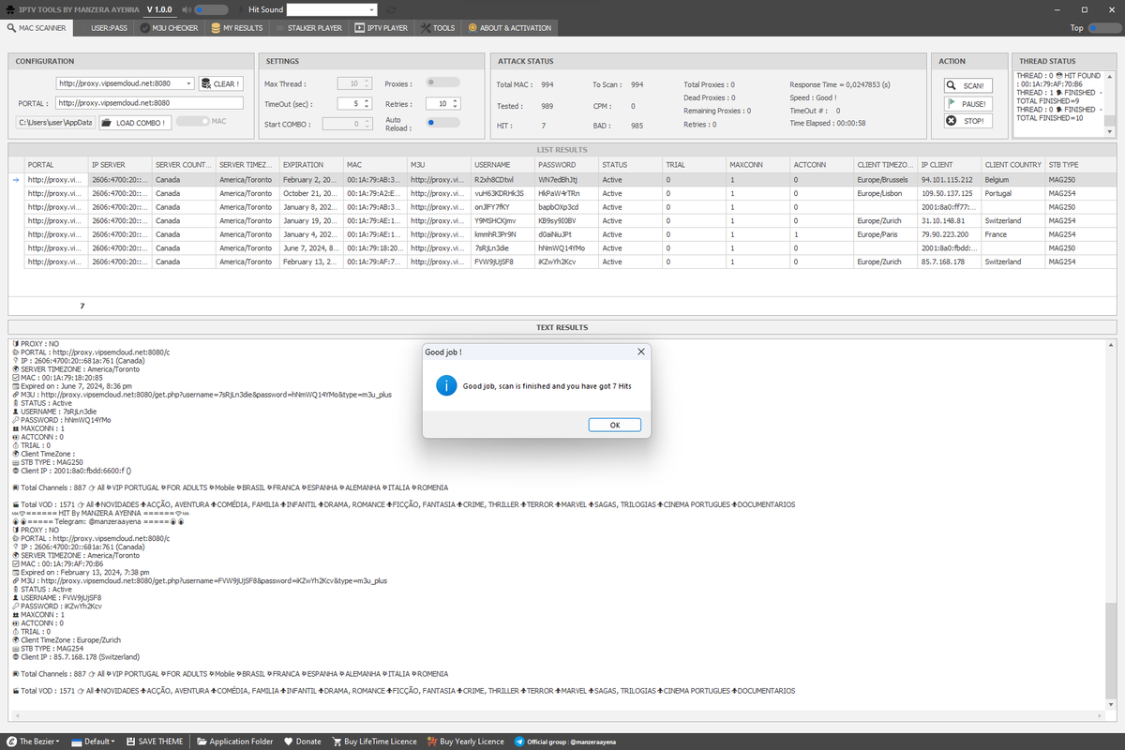Click the V 1.0.0 version label

160,9
